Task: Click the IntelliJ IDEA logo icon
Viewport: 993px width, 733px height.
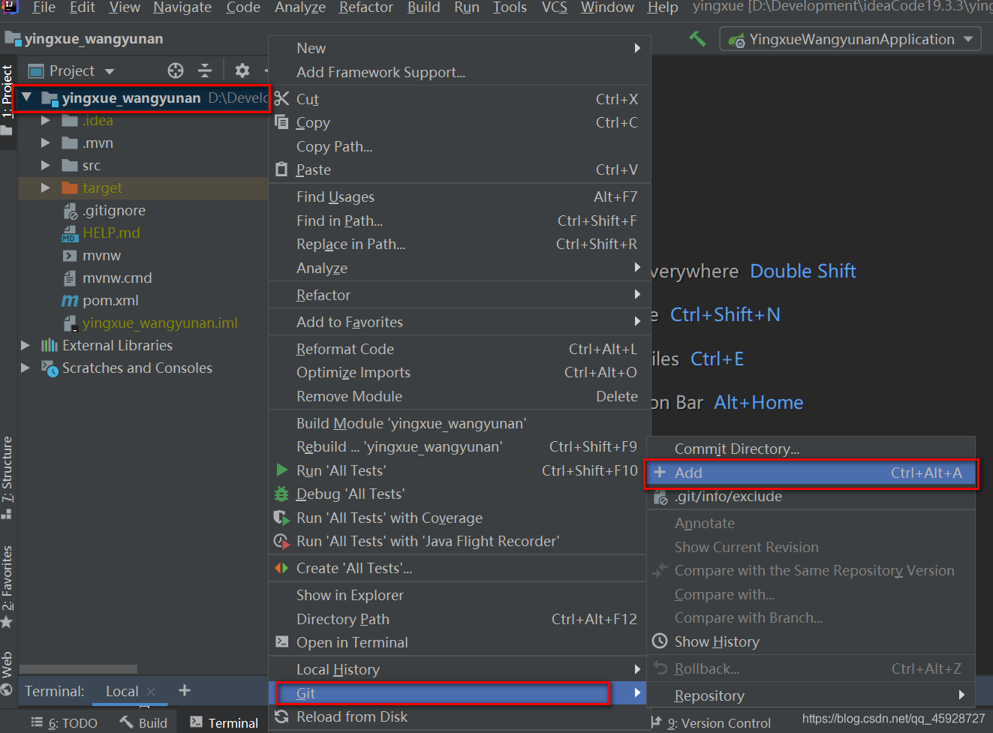Action: tap(11, 8)
